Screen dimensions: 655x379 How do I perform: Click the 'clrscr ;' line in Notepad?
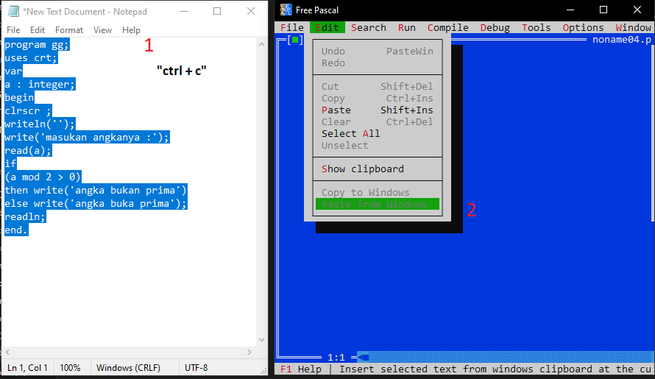28,110
